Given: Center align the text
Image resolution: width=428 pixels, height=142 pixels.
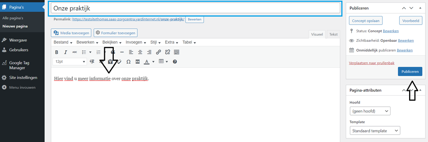Looking at the screenshot, I should point(140,52).
